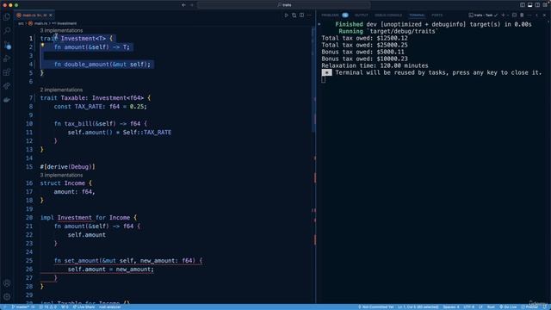This screenshot has height=310, width=551.
Task: Click the command center search box
Action: 283,5
